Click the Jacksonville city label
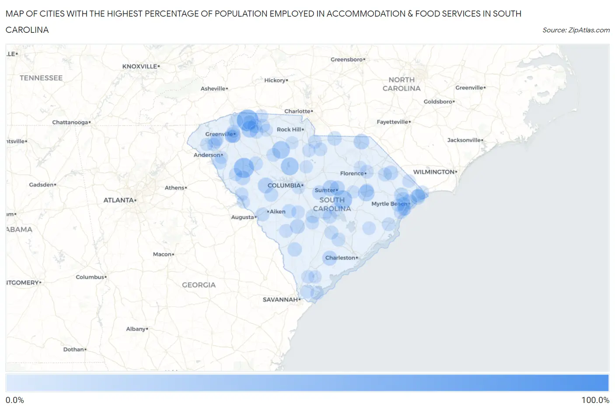This screenshot has width=615, height=410. click(x=465, y=140)
